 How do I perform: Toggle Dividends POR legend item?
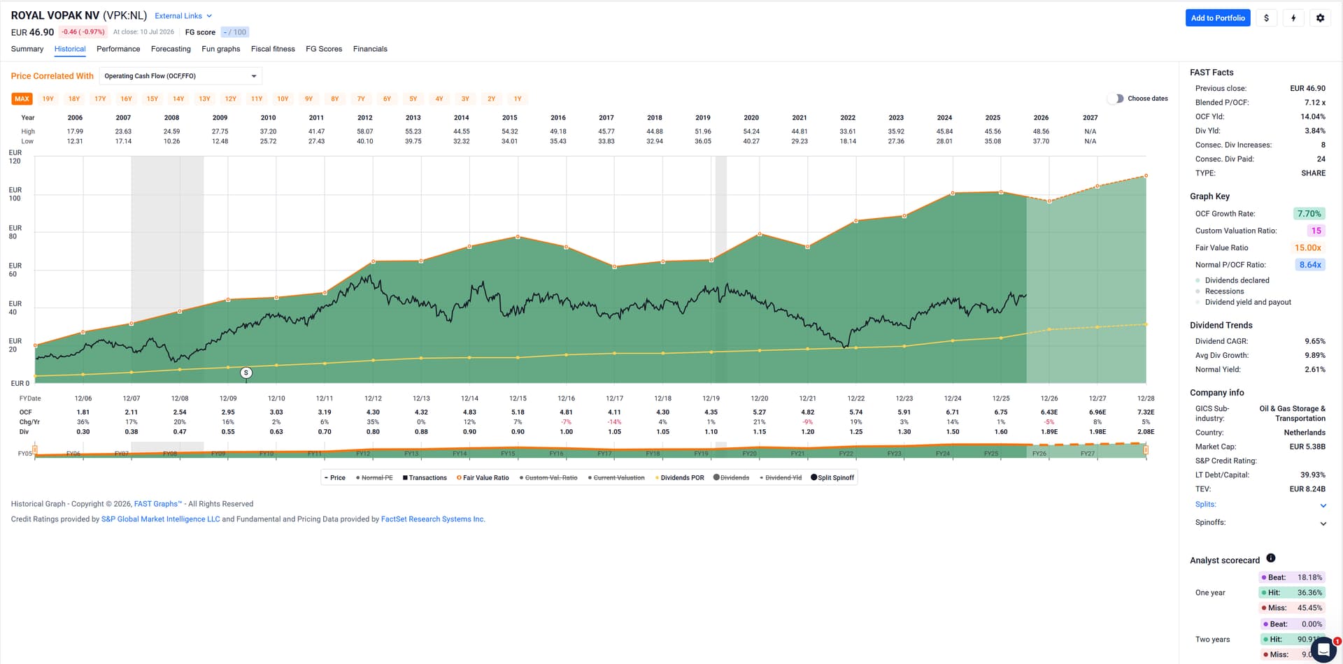point(680,478)
